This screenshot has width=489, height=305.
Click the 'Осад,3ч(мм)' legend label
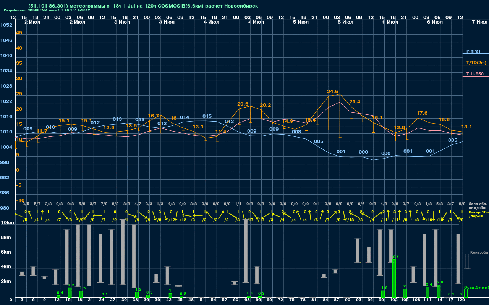[x=476, y=287]
